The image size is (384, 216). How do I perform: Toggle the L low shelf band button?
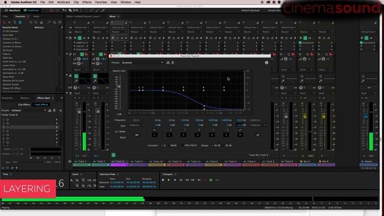click(x=155, y=135)
